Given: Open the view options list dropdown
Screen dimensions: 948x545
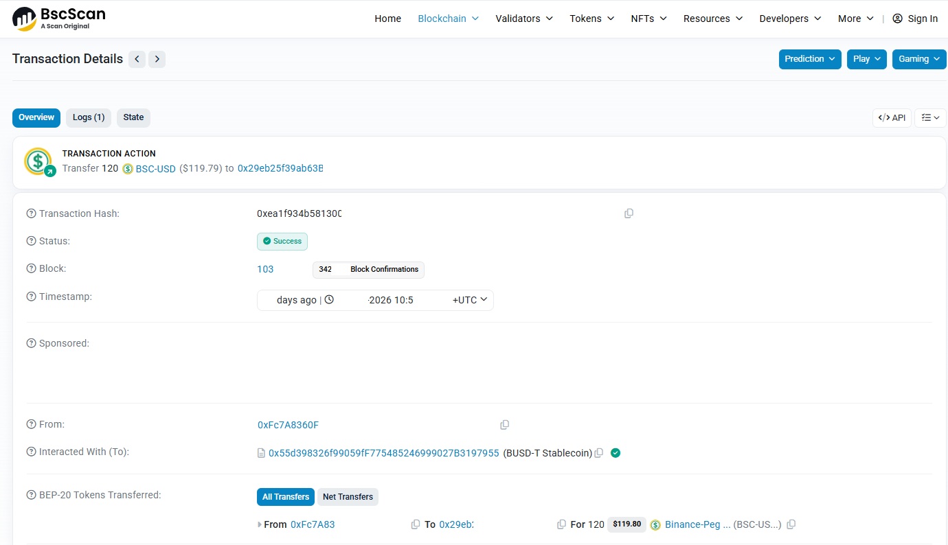Looking at the screenshot, I should point(930,118).
